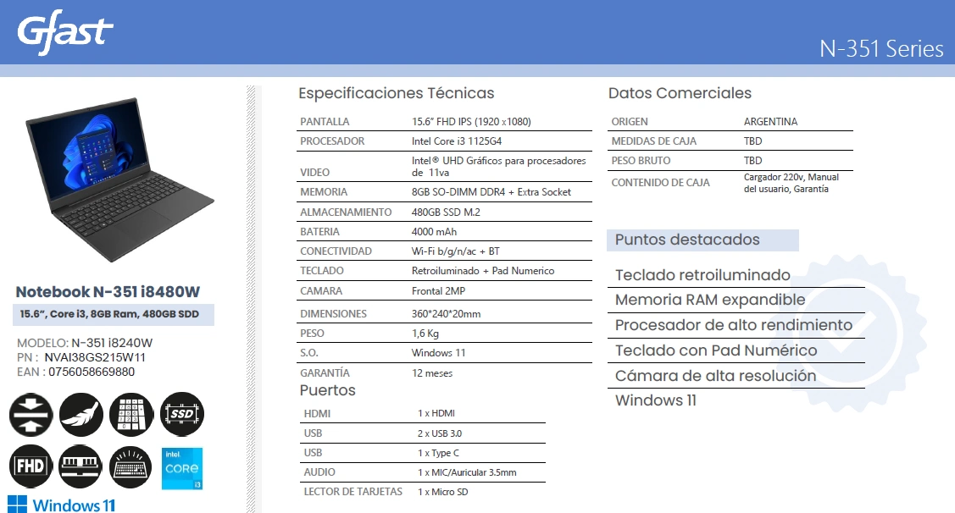Click the EAN number 0756058669880
The height and width of the screenshot is (513, 955).
92,372
